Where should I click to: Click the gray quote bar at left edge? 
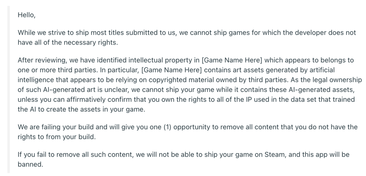tap(9, 90)
